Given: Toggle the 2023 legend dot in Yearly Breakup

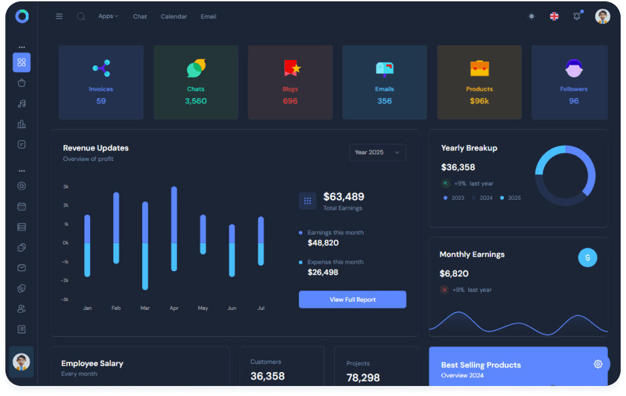Looking at the screenshot, I should 446,198.
